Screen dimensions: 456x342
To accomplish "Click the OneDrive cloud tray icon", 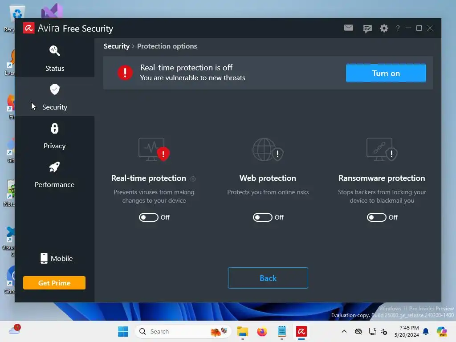I will [358, 331].
